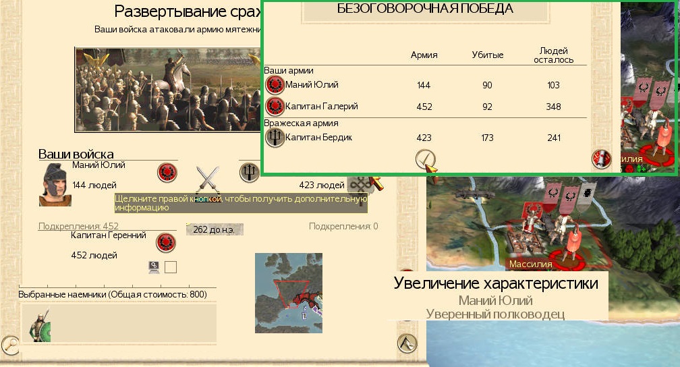Click round icon at deployment scroll bottom right
The height and width of the screenshot is (367, 680).
(x=407, y=343)
